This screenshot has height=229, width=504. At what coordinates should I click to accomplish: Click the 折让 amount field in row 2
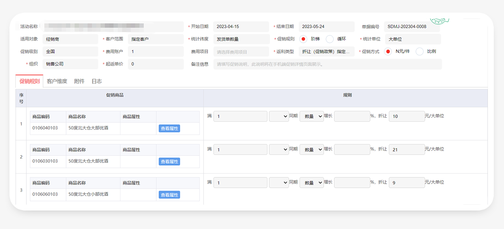tap(406, 150)
